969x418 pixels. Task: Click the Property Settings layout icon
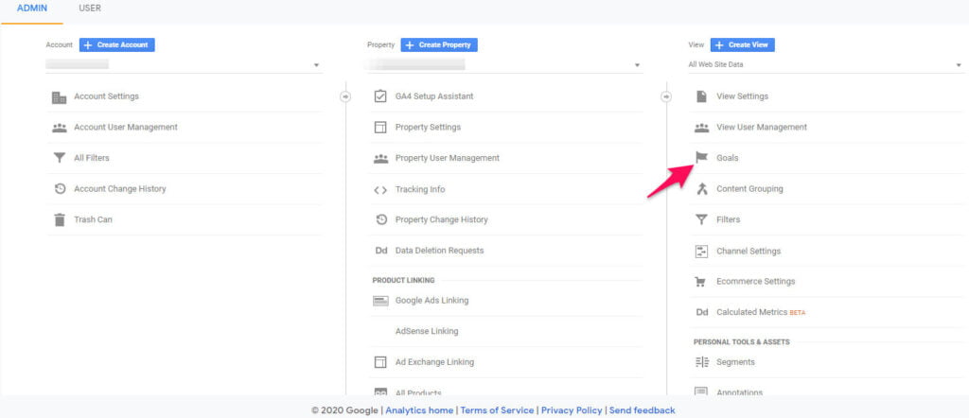[380, 127]
